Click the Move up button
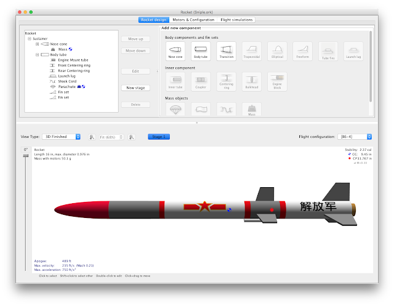Screen dimensions: 394x306 [x=135, y=39]
